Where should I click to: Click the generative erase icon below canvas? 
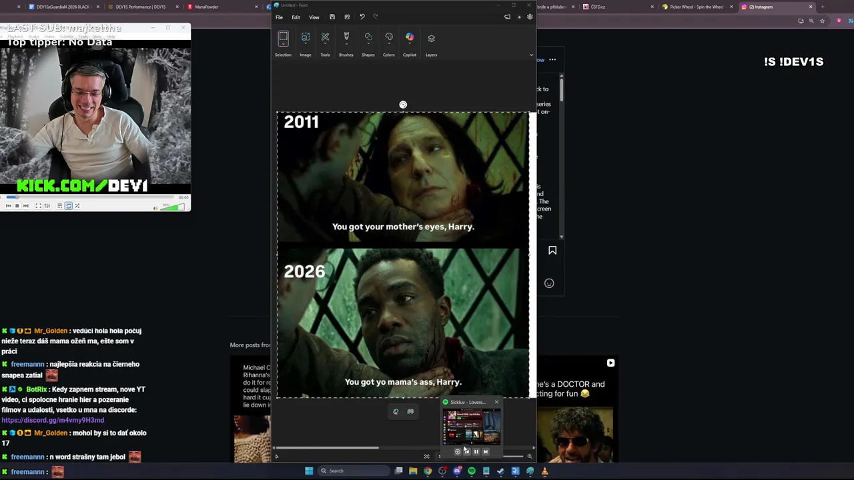(410, 411)
